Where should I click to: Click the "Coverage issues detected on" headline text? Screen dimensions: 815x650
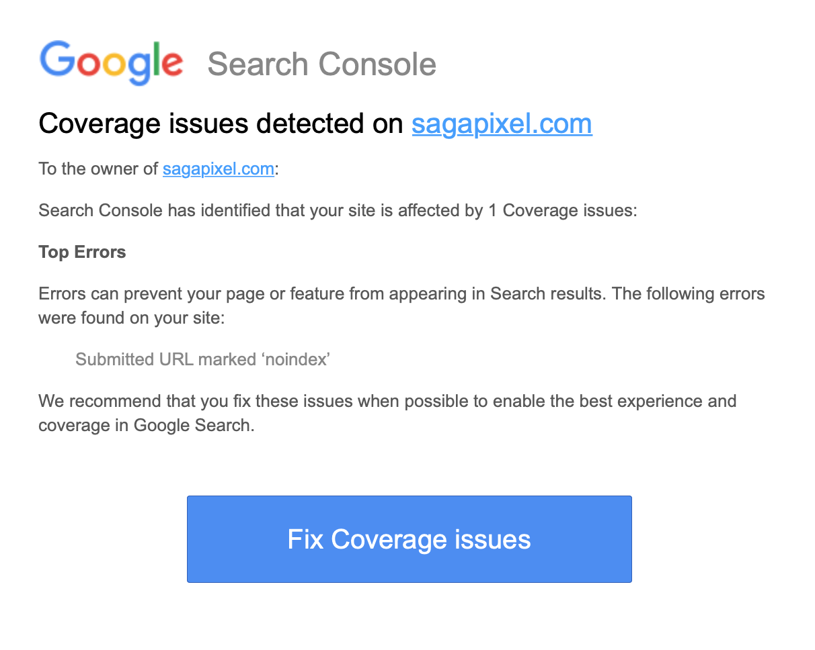point(221,124)
